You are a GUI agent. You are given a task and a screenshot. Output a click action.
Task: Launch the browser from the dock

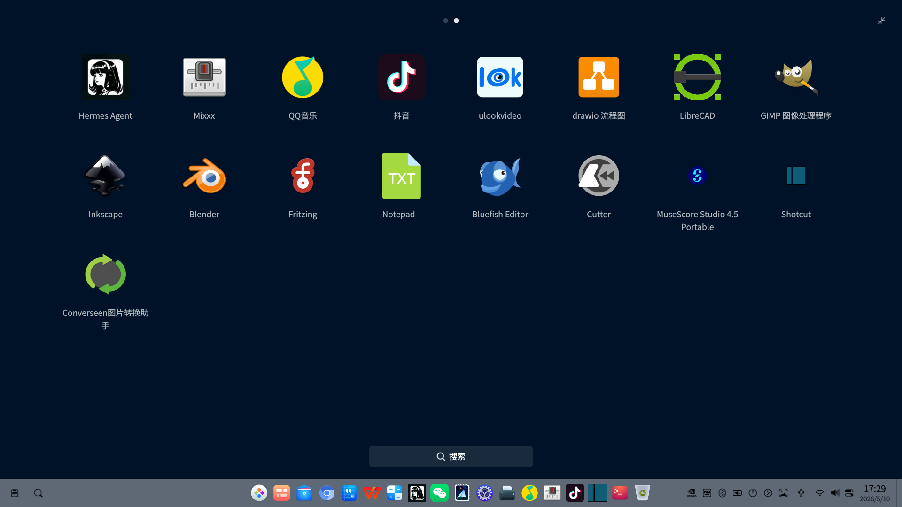click(x=327, y=493)
